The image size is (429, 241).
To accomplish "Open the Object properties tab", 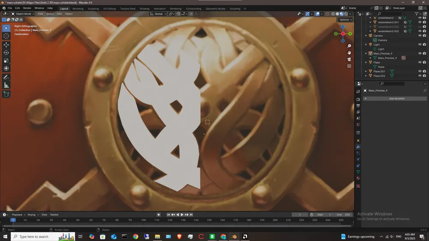I will click(x=358, y=141).
